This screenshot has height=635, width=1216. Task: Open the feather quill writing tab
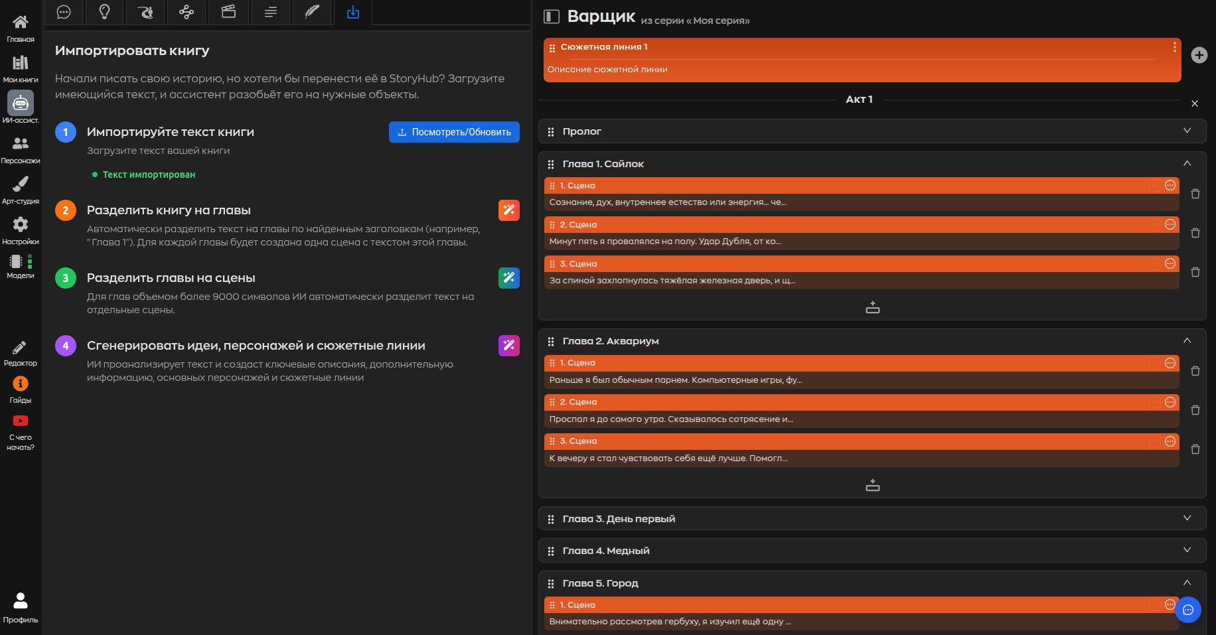tap(311, 12)
